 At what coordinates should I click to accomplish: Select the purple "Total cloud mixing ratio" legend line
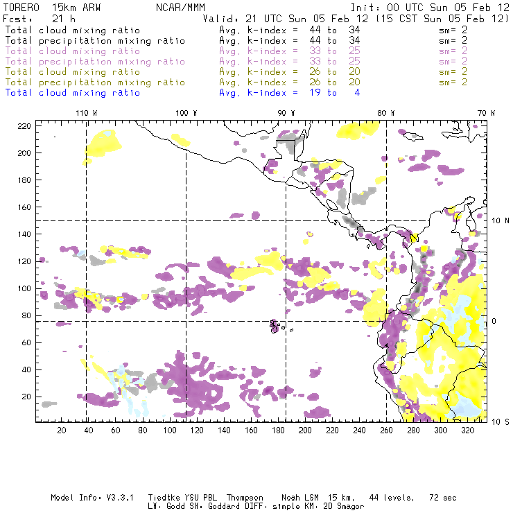coord(73,51)
